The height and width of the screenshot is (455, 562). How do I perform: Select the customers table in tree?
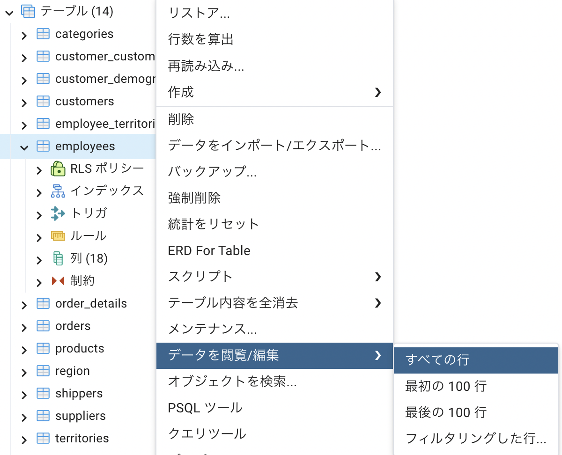84,102
